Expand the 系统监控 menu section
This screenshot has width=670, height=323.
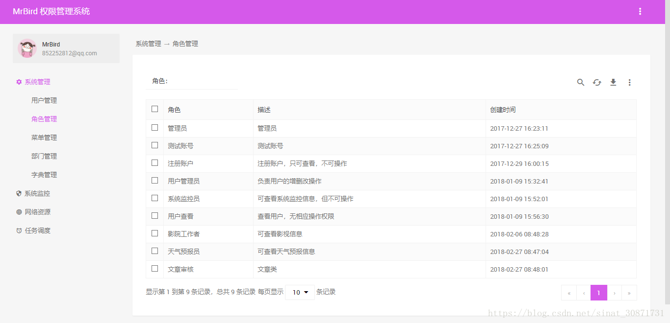click(x=37, y=193)
